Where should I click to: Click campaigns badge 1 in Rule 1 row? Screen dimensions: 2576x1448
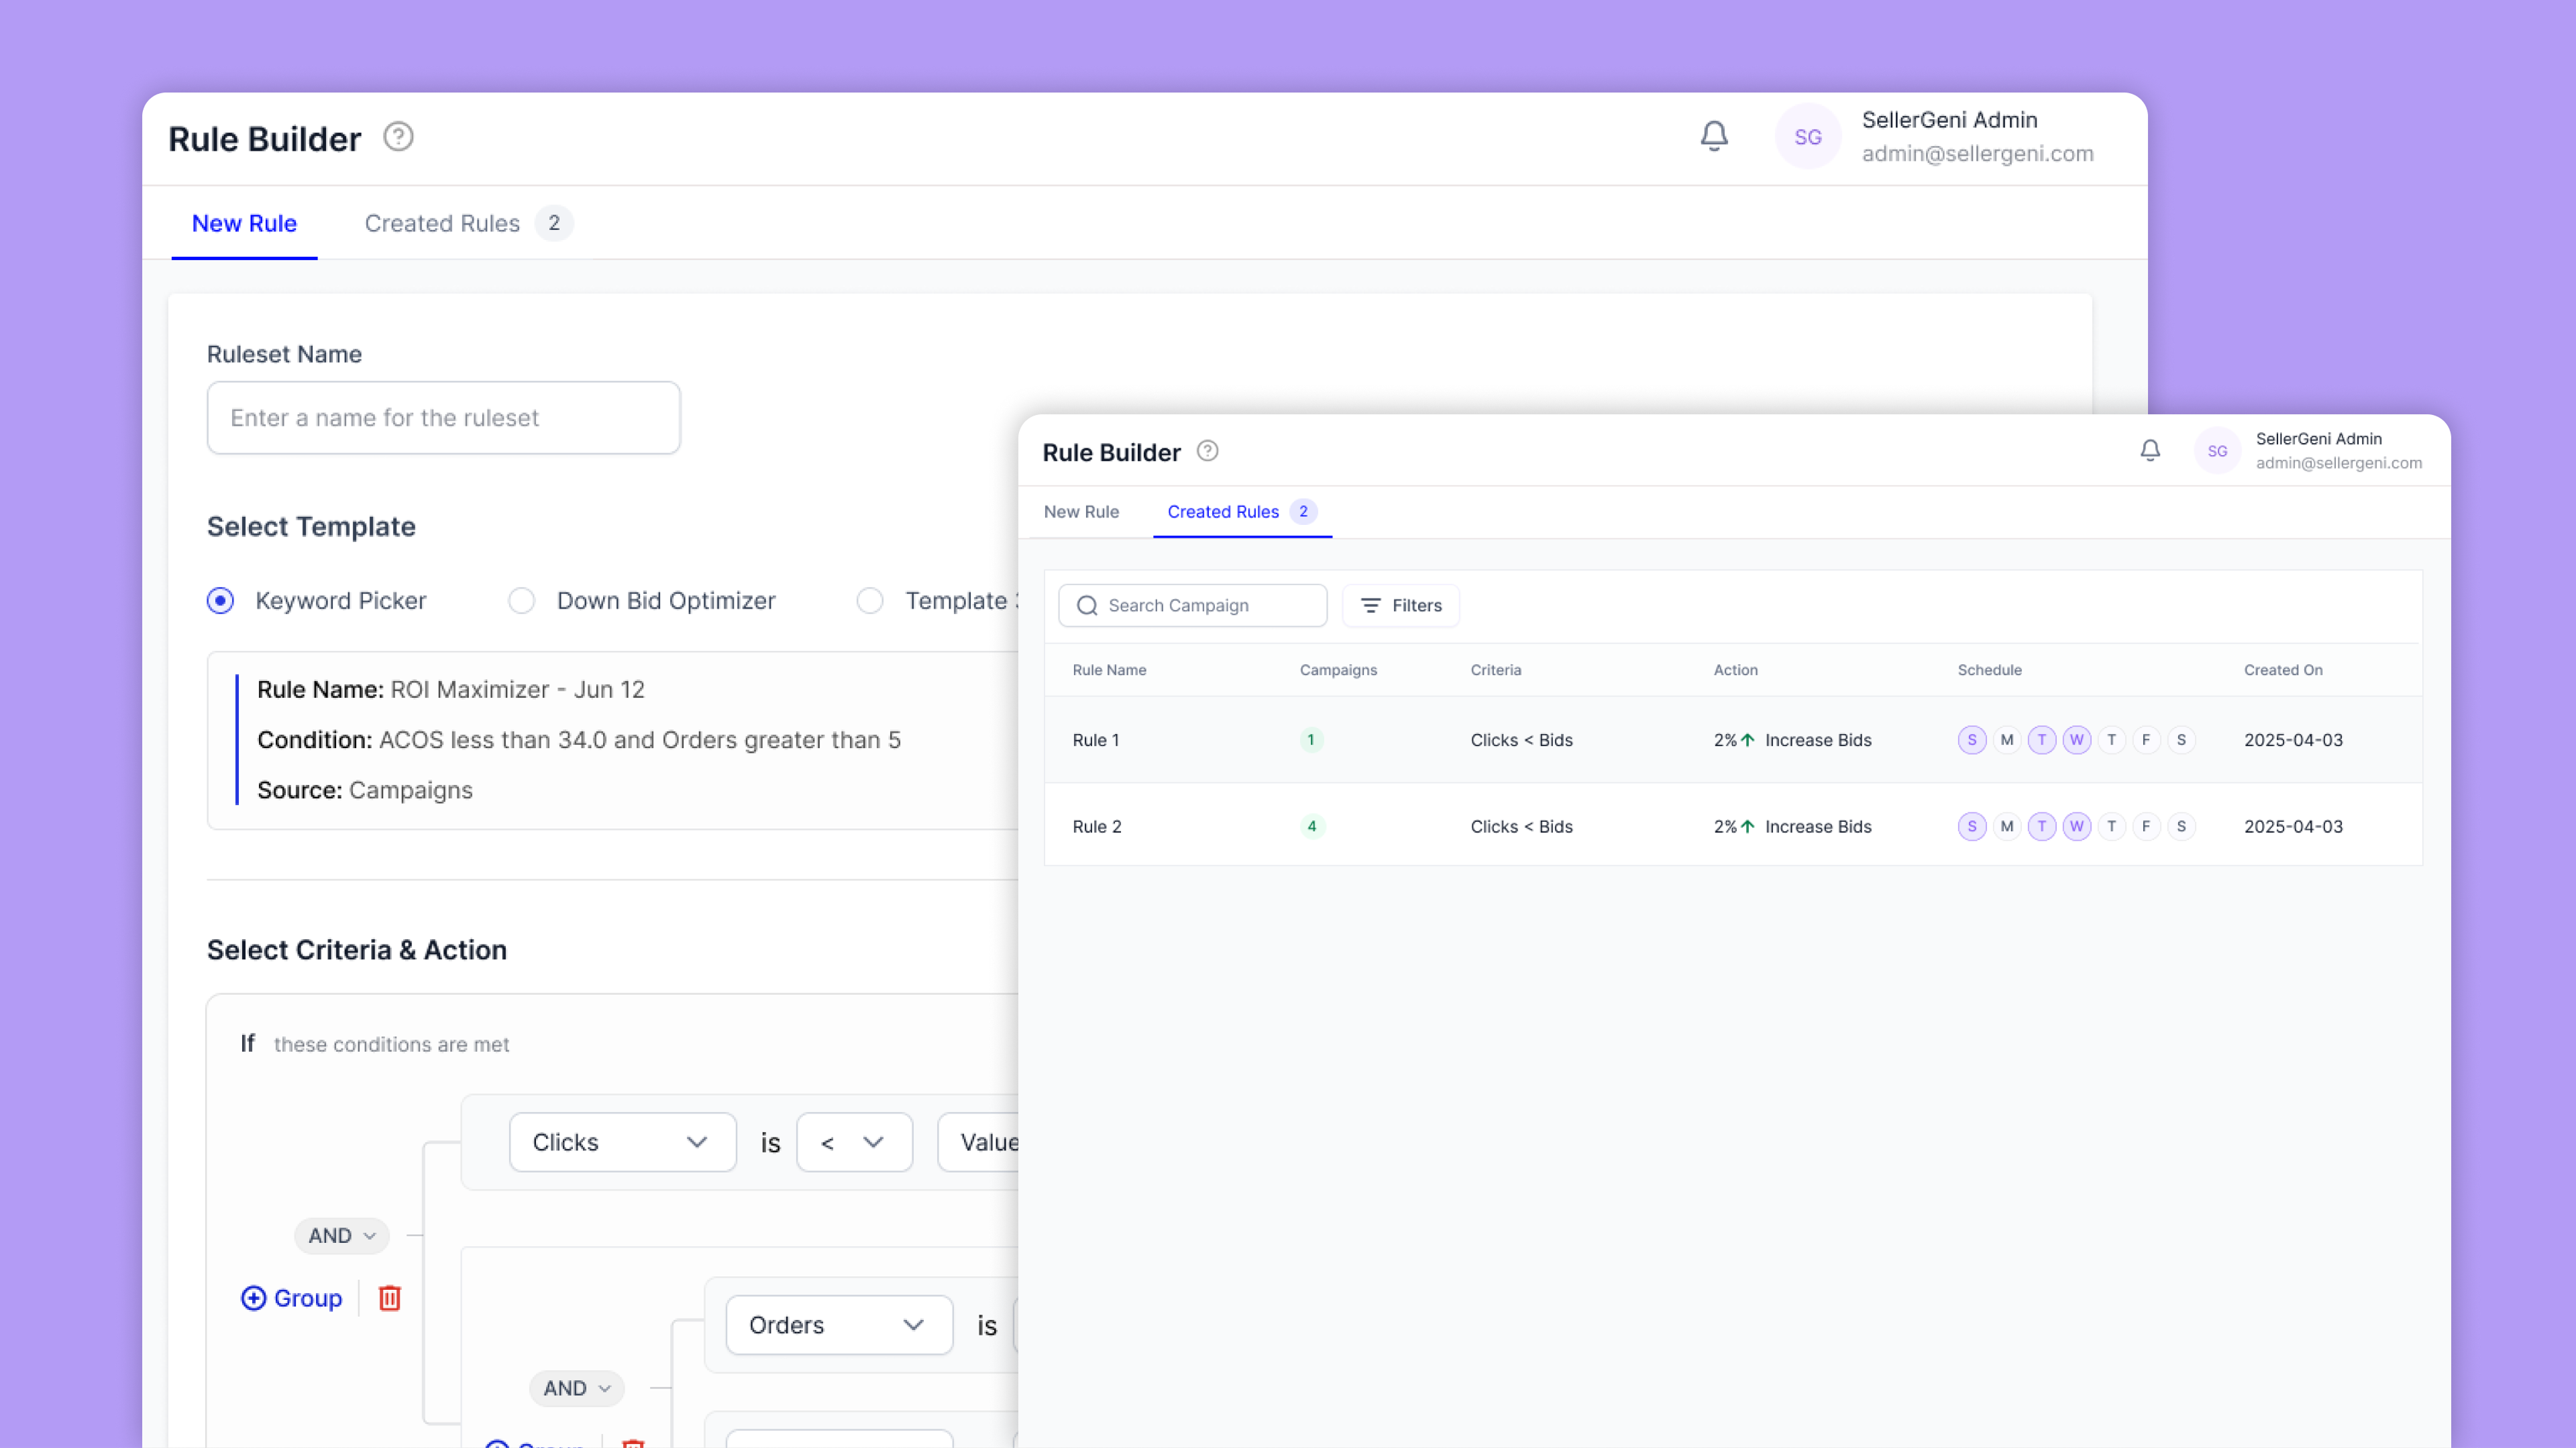pos(1311,741)
